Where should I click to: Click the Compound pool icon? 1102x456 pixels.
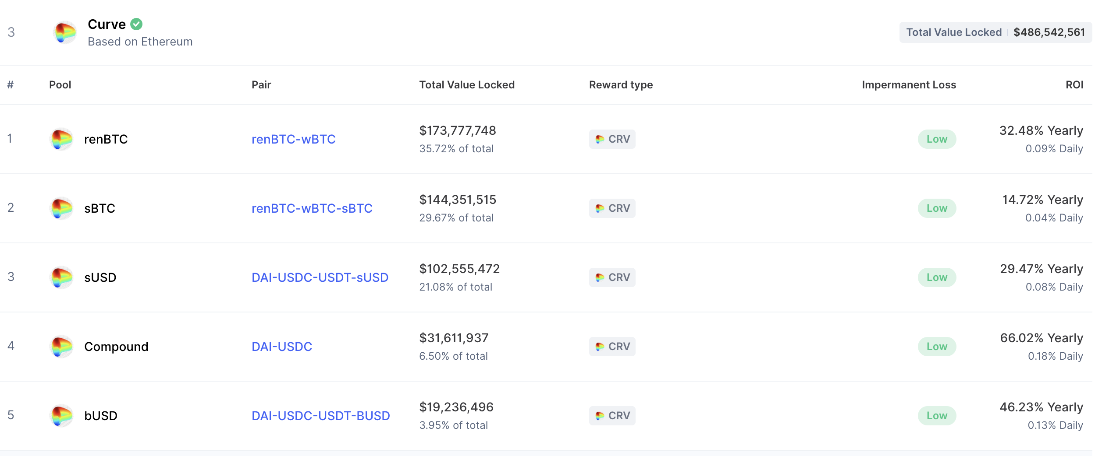point(62,347)
